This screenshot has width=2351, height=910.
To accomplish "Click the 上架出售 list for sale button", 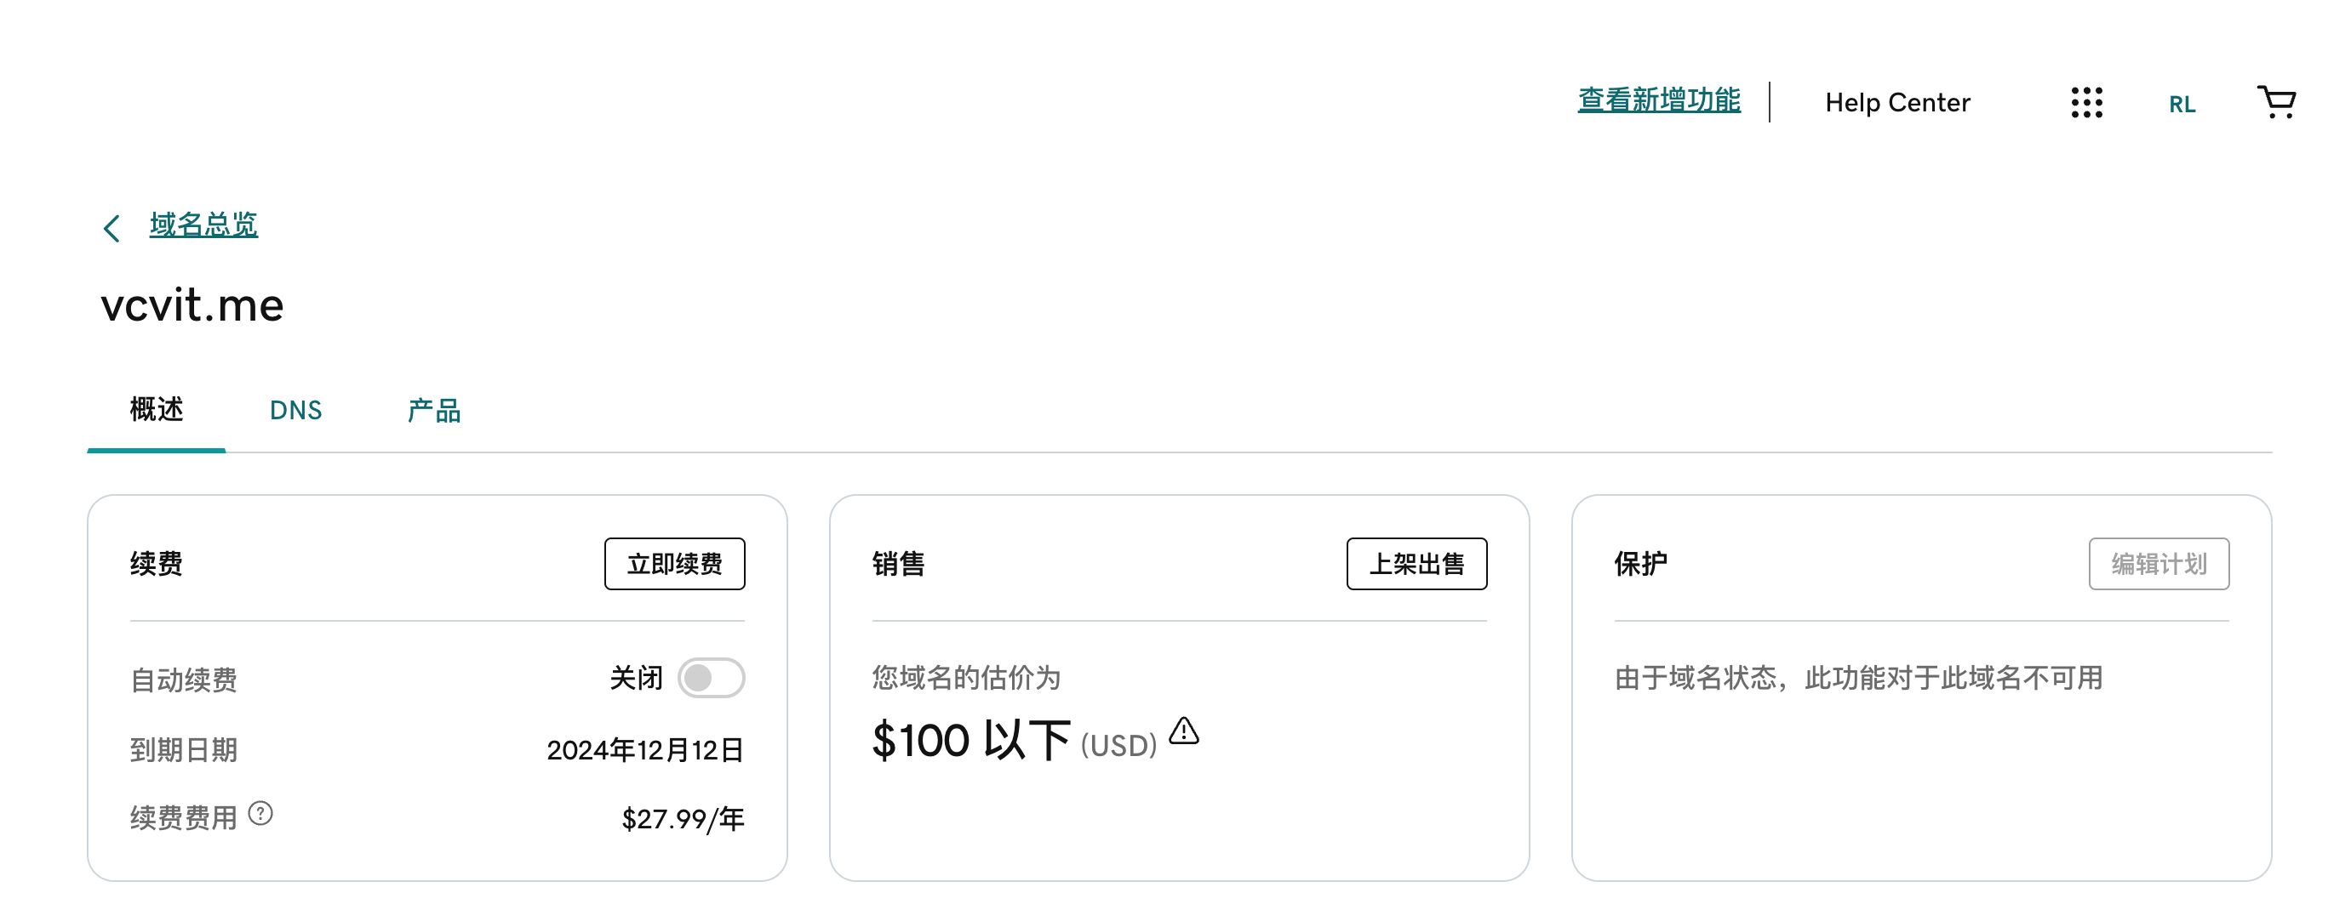I will click(x=1416, y=564).
